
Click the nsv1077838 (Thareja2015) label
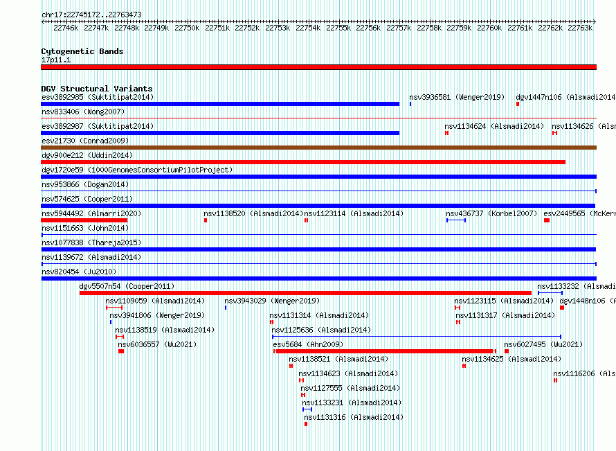(91, 242)
